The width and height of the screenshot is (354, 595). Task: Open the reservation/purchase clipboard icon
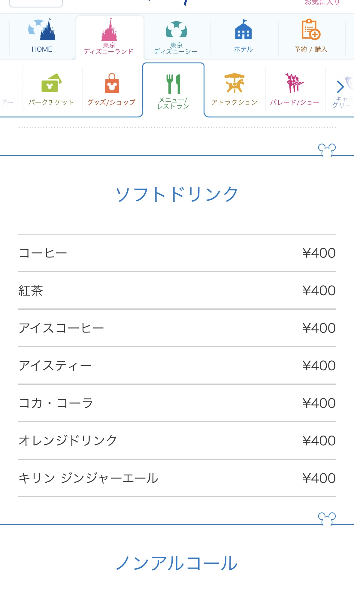point(311,29)
